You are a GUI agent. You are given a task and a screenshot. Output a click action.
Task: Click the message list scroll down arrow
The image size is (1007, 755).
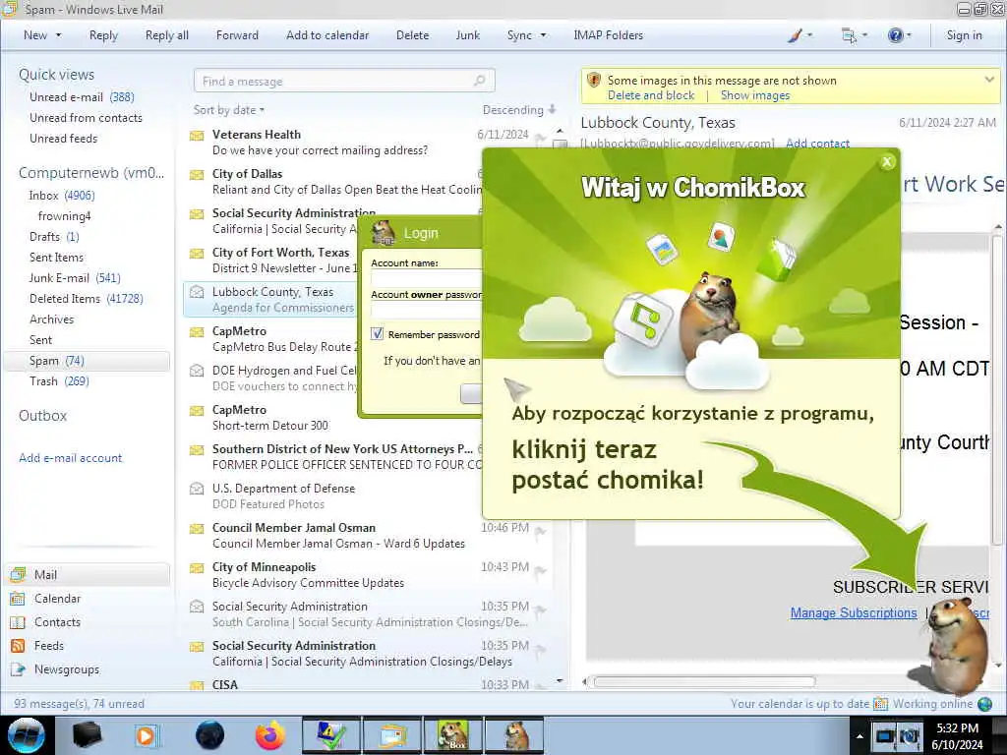coord(560,680)
